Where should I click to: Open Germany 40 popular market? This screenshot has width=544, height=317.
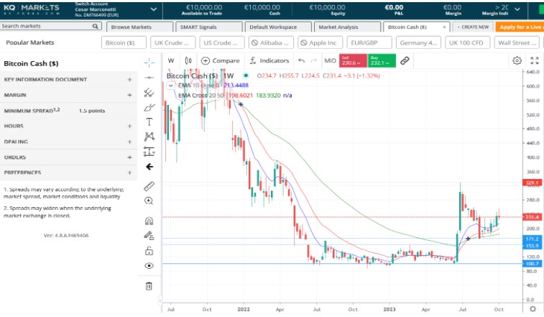coord(418,42)
